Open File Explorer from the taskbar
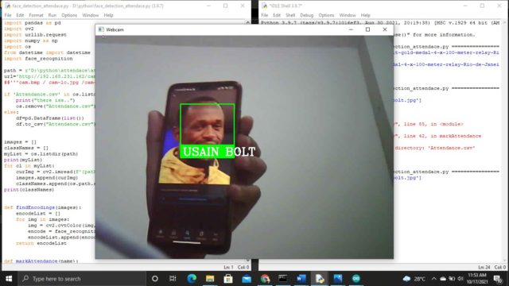This screenshot has height=286, width=509. click(210, 279)
